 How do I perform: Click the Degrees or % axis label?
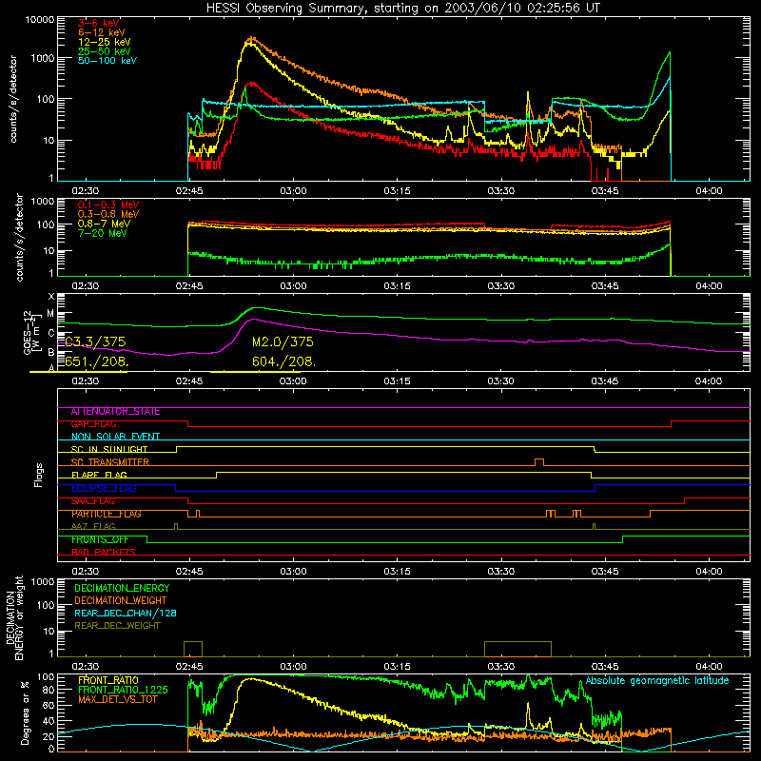(25, 712)
